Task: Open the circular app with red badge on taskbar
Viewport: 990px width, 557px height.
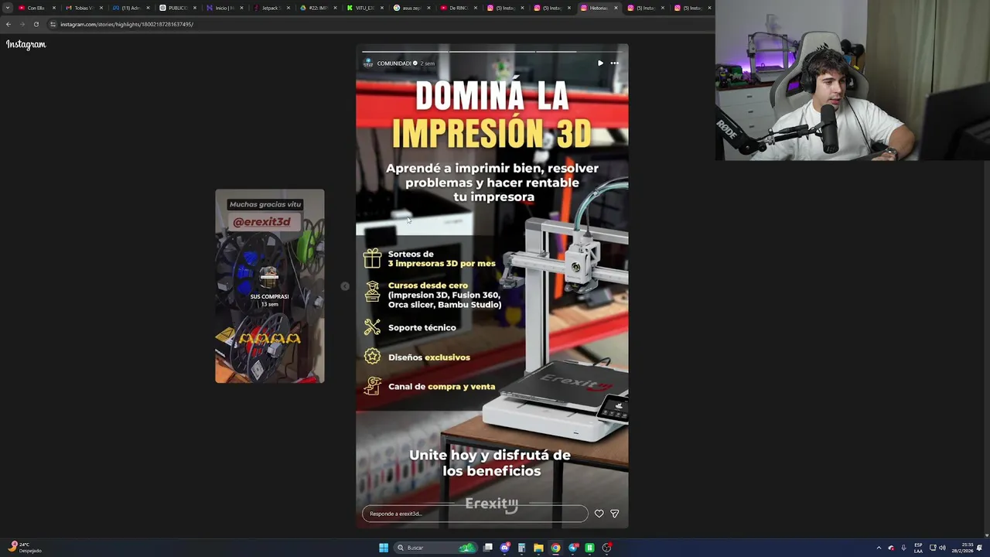Action: pyautogui.click(x=607, y=548)
